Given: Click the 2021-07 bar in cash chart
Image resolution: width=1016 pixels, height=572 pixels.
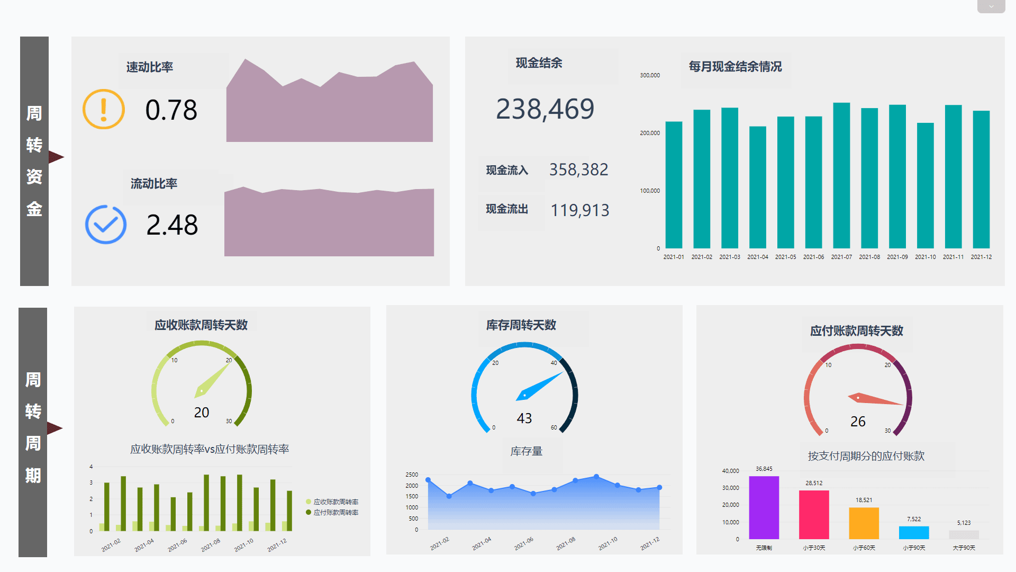Looking at the screenshot, I should (841, 175).
